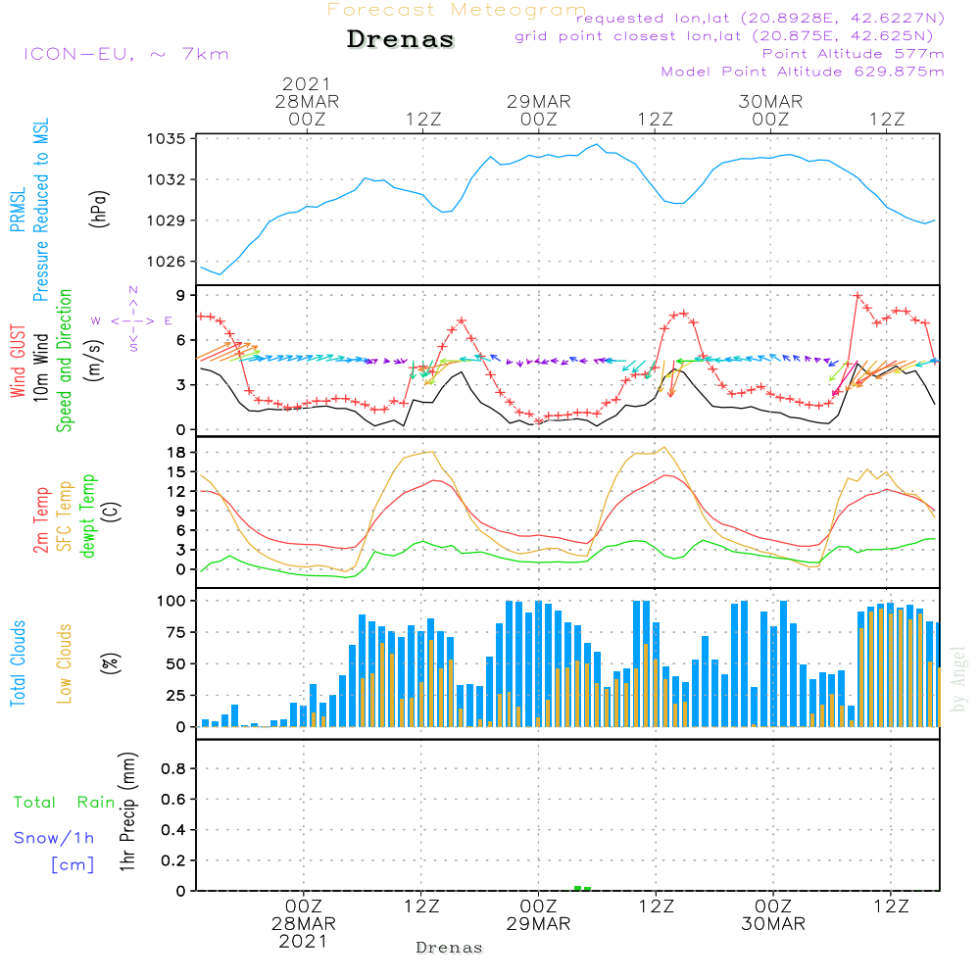Select the bold 'Drenas' title at top
Screen dimensions: 980x980
pos(401,39)
